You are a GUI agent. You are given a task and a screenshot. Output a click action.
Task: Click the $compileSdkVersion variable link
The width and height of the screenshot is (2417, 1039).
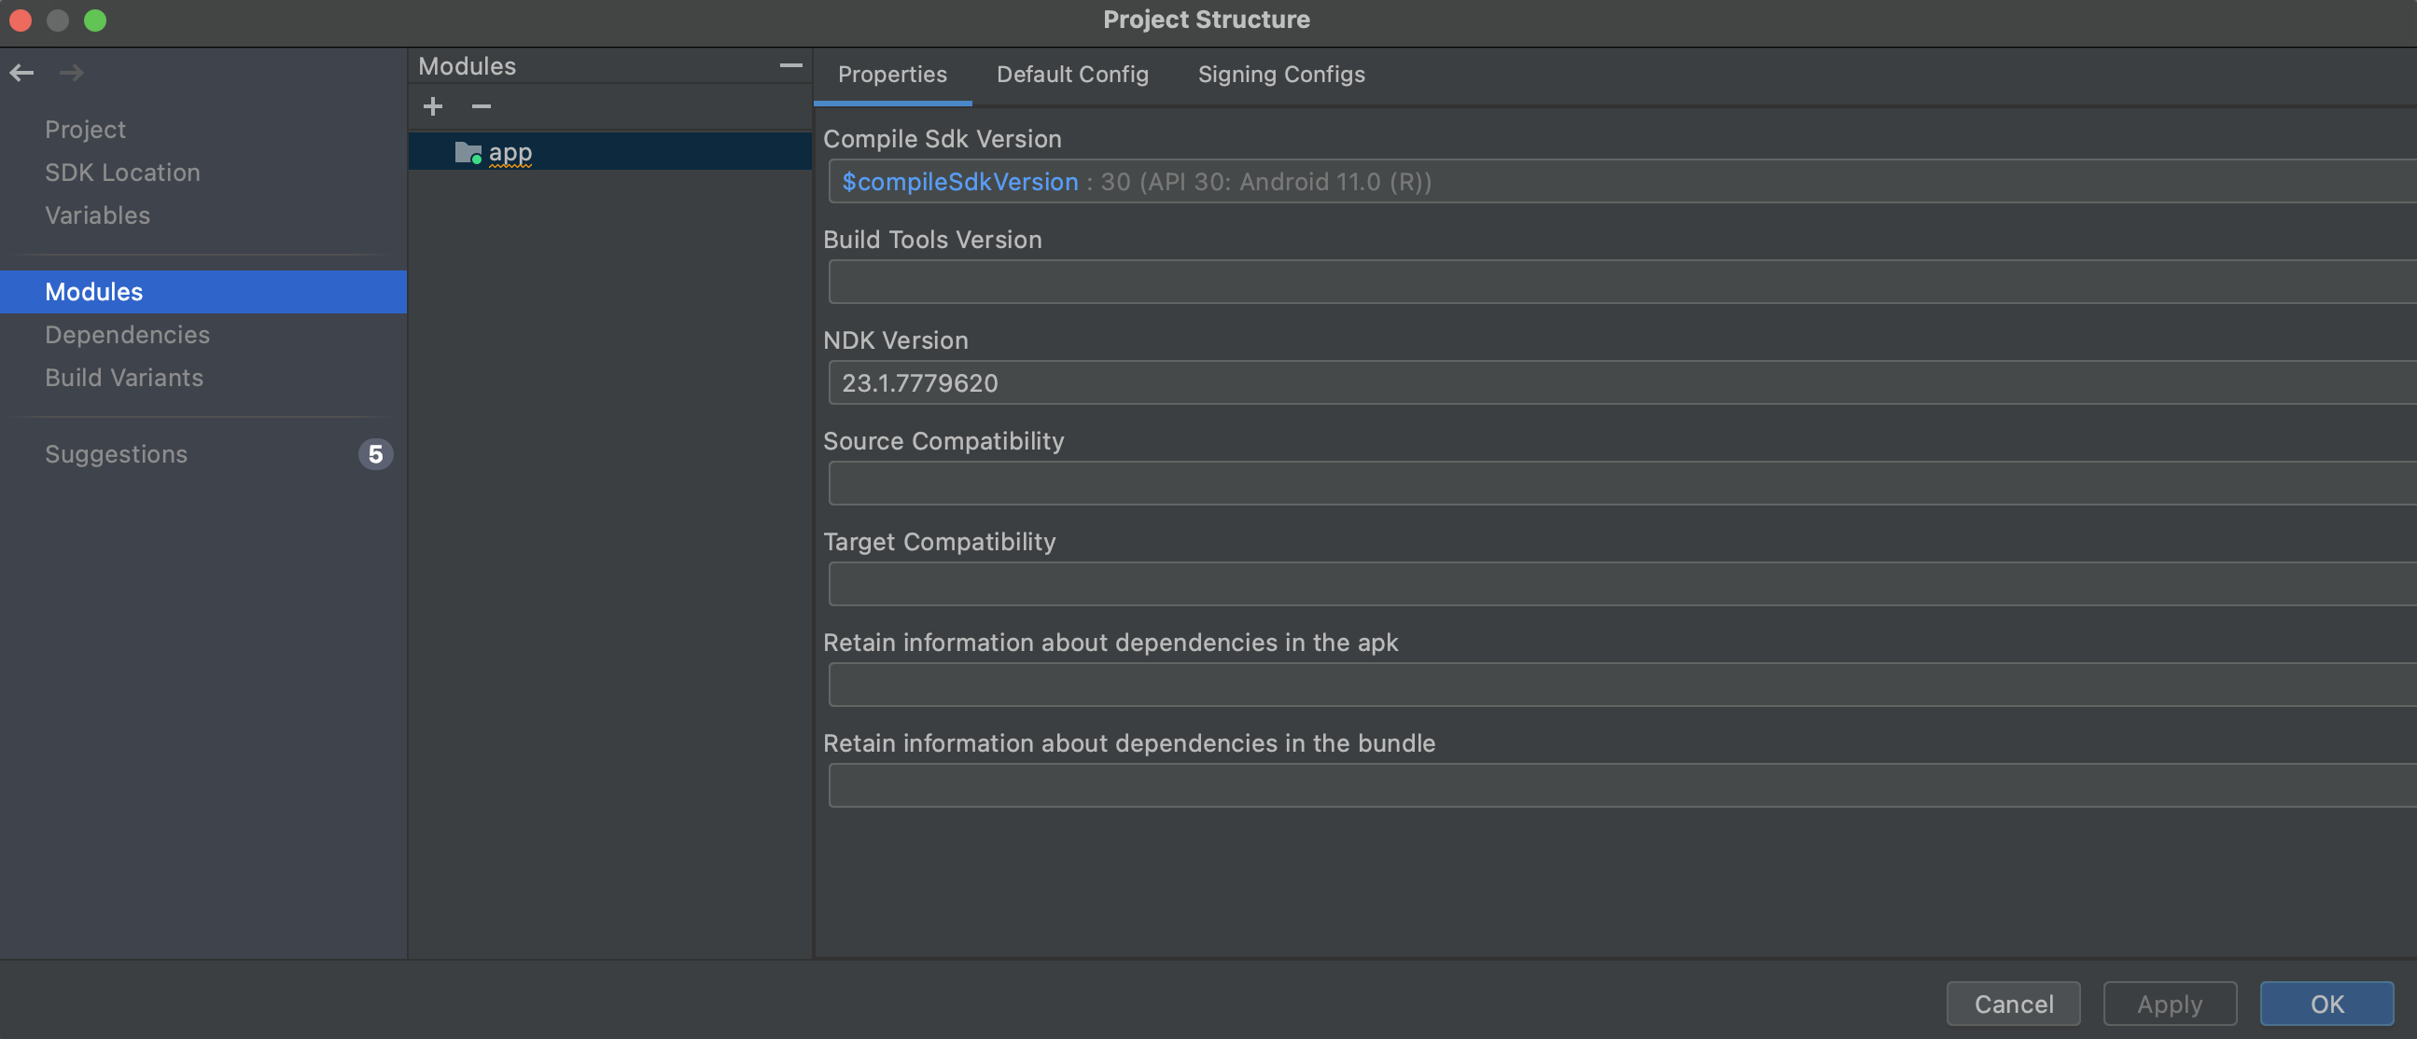pos(959,182)
